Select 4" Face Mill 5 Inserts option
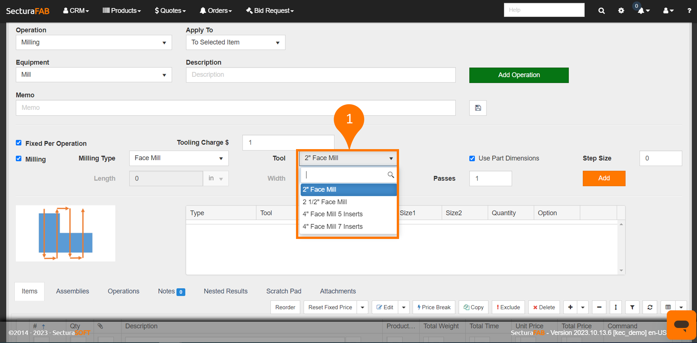697x343 pixels. coord(332,214)
